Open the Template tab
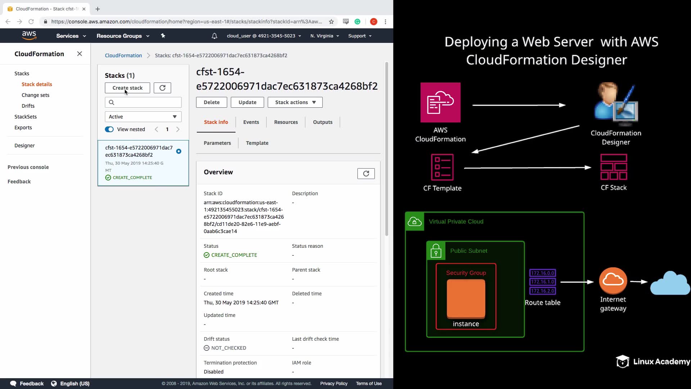This screenshot has height=389, width=691. tap(257, 143)
